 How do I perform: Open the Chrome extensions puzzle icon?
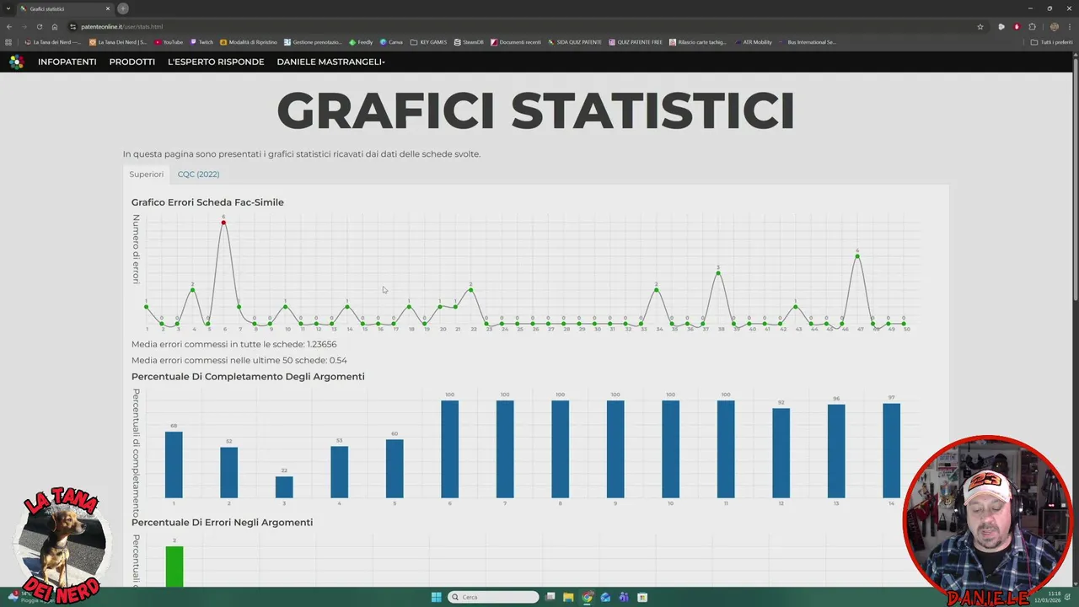[1032, 27]
